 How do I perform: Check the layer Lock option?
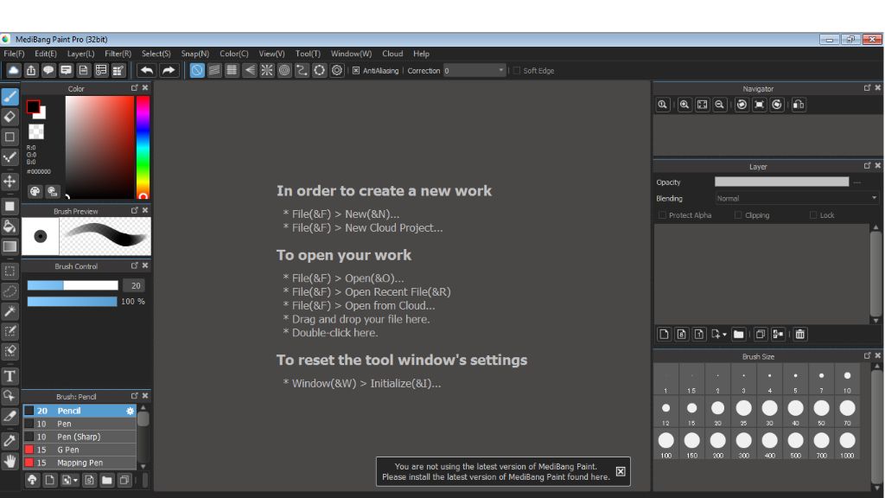(813, 215)
